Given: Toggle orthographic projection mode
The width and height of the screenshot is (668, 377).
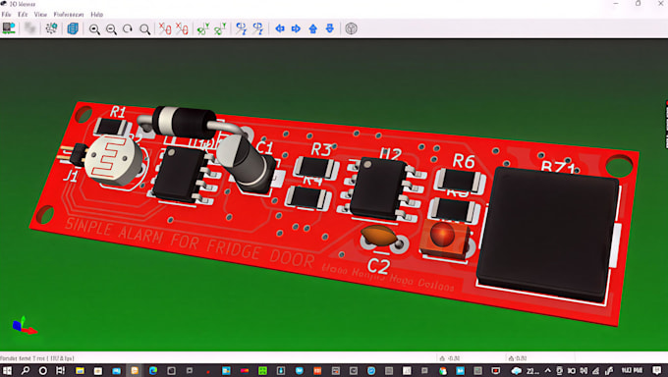Looking at the screenshot, I should (x=351, y=28).
